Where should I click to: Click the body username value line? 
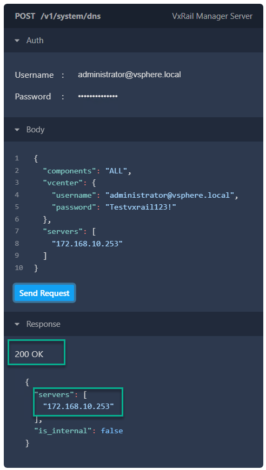click(145, 195)
